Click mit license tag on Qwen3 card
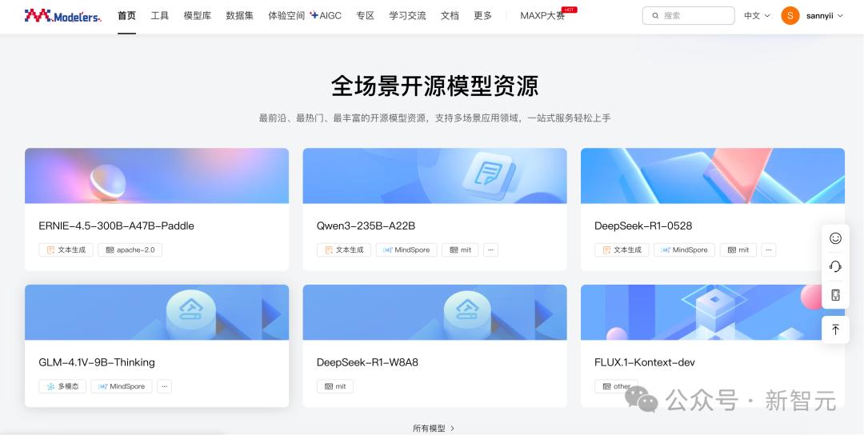Screen dimensions: 864x435 (460, 250)
